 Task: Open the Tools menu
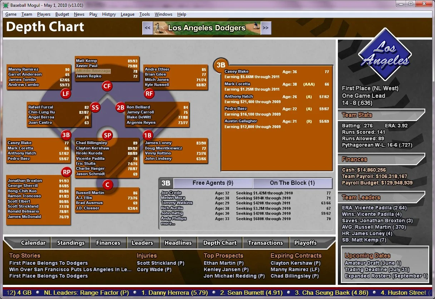pyautogui.click(x=144, y=14)
